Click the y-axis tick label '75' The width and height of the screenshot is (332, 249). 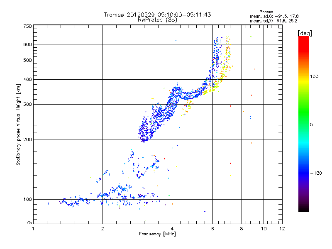pos(29,222)
